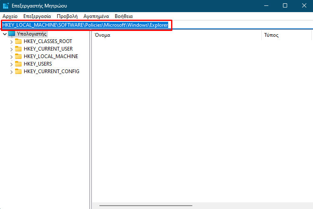Expand the HKEY_USERS key
The height and width of the screenshot is (209, 313).
11,64
